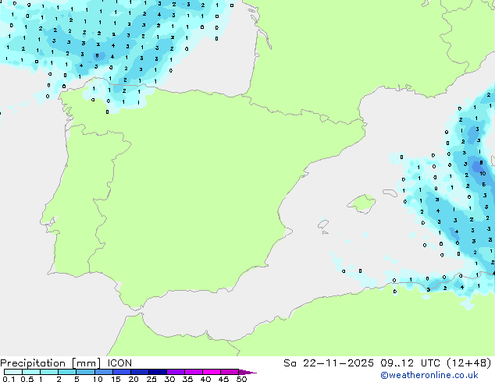Screen dimensions: 495x382
Task: Click the "0.1" legend scale label
Action: pos(9,379)
